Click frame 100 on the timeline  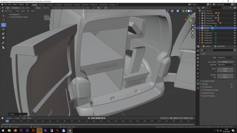point(79,121)
